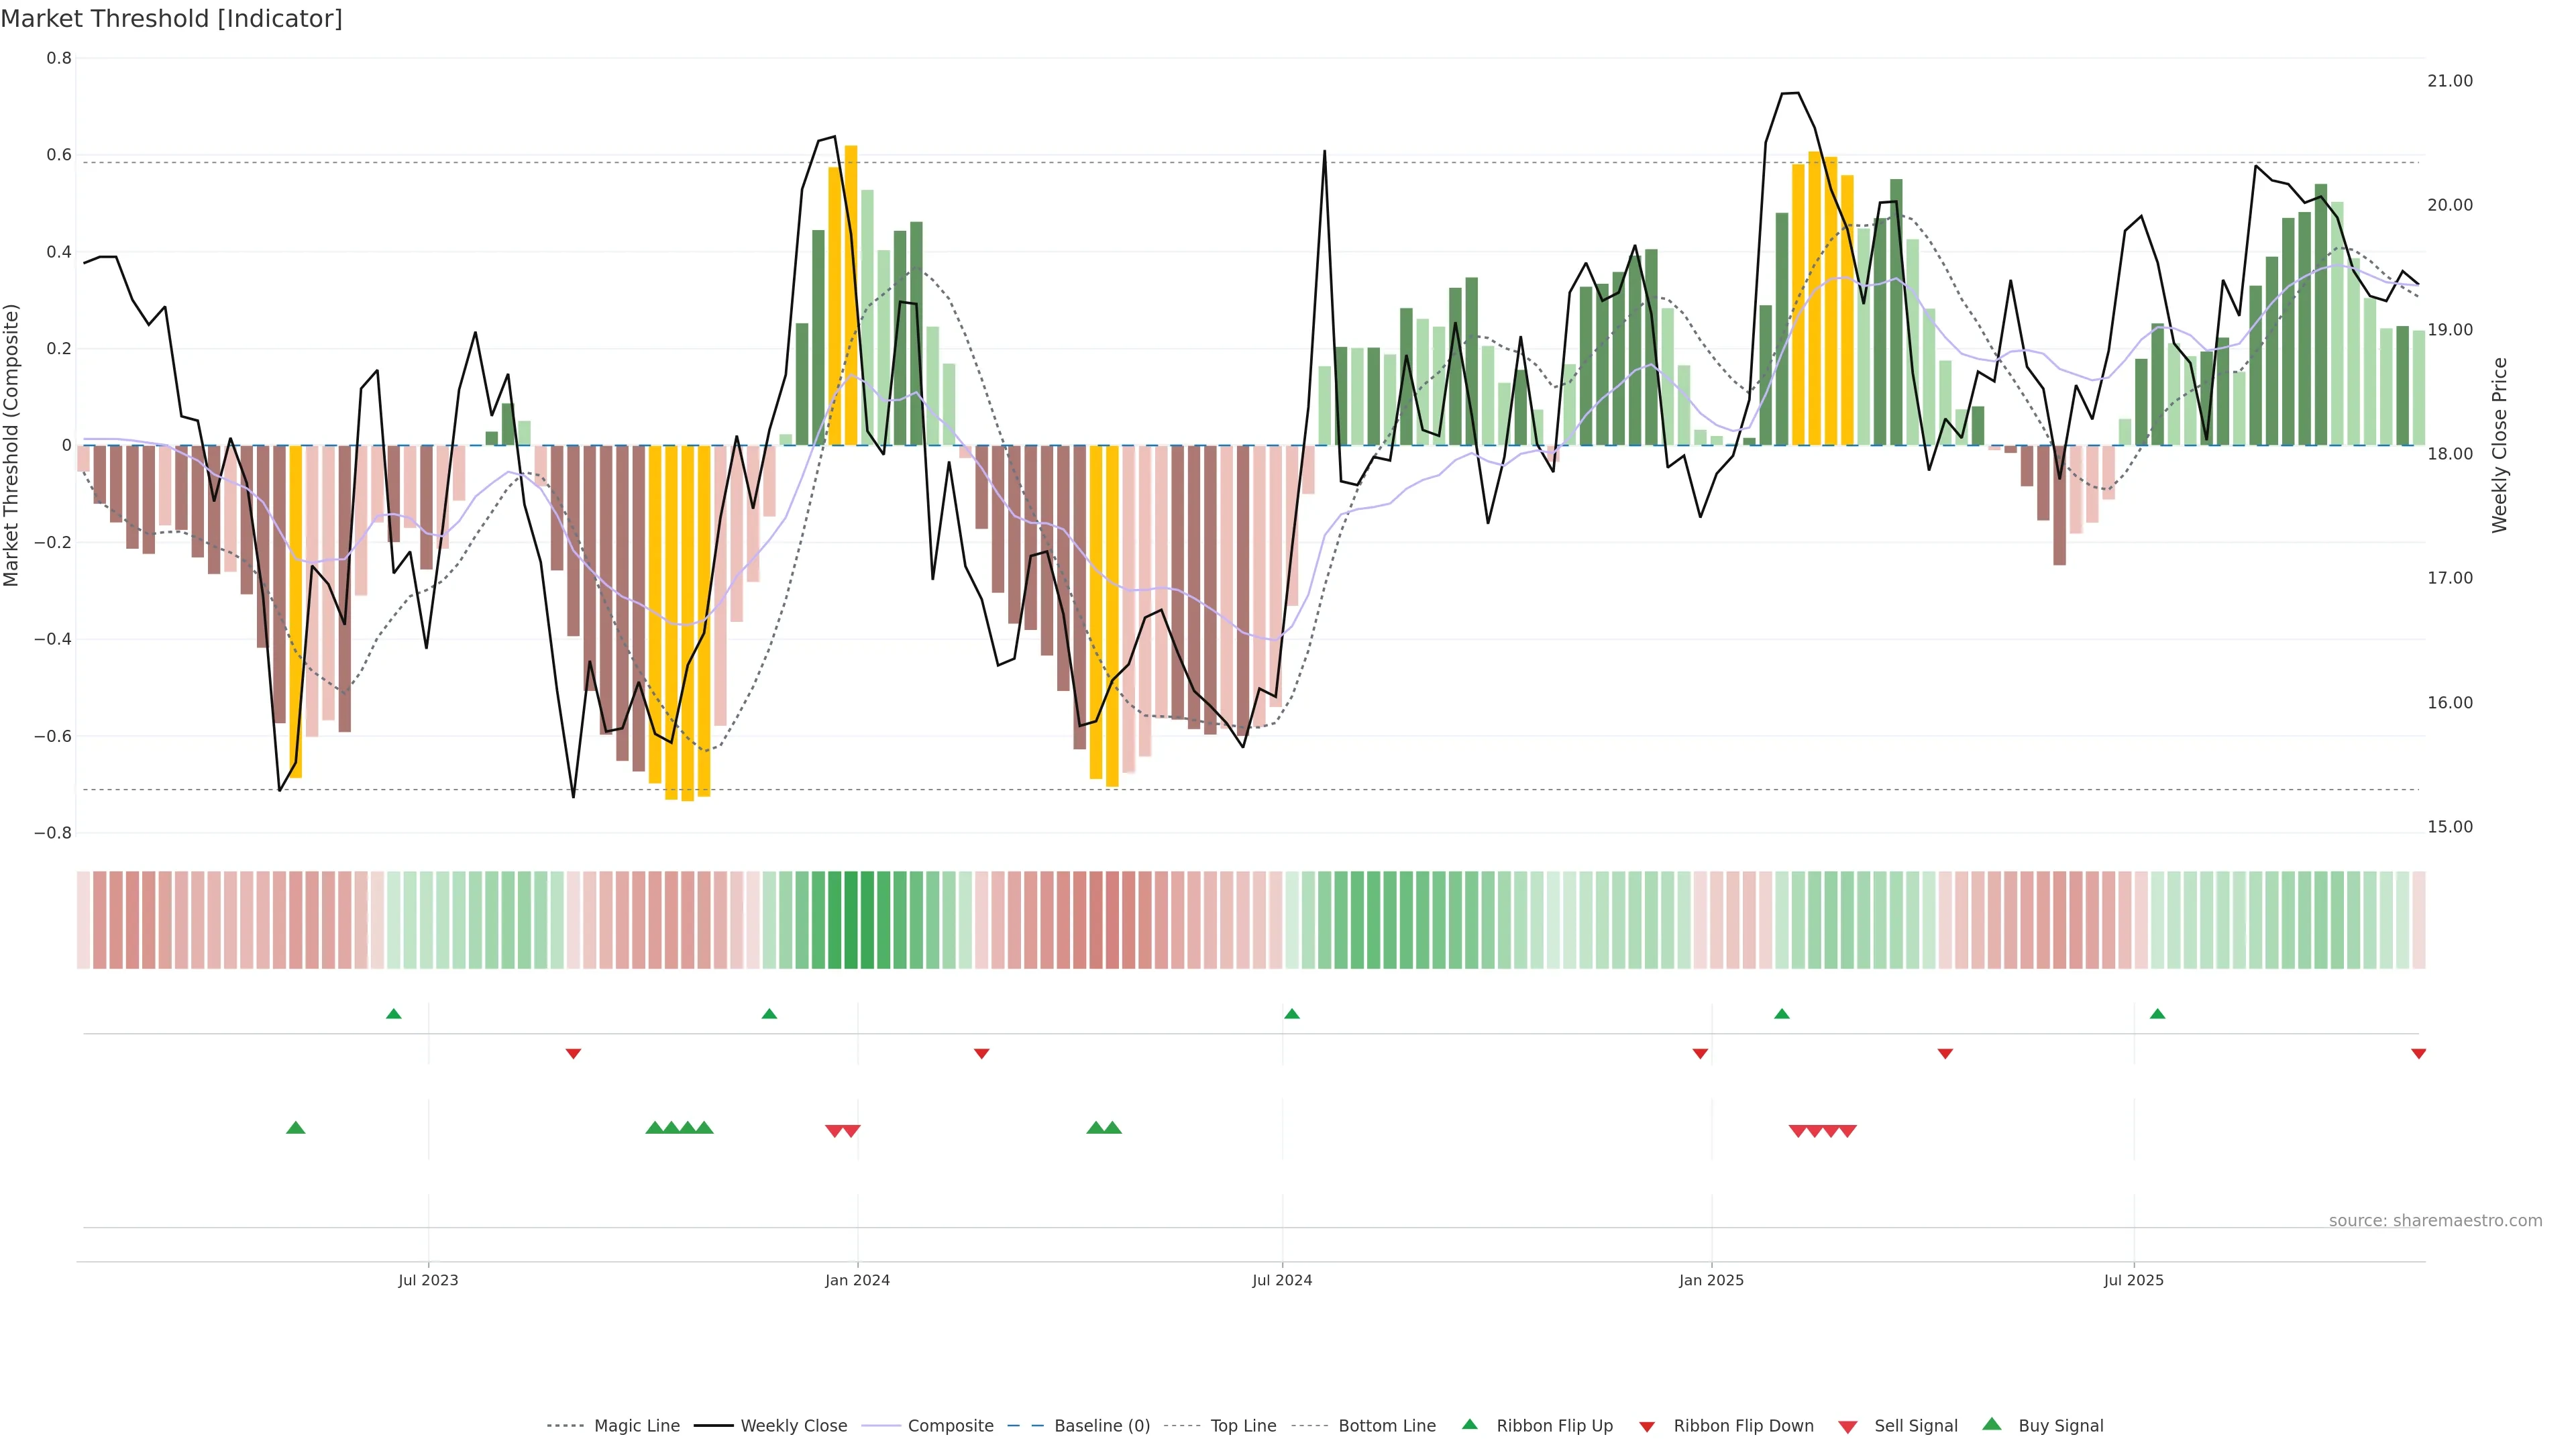Screen dimensions: 2576x1449
Task: Click the darkest green ribbon bar near Jan 2024
Action: click(851, 920)
